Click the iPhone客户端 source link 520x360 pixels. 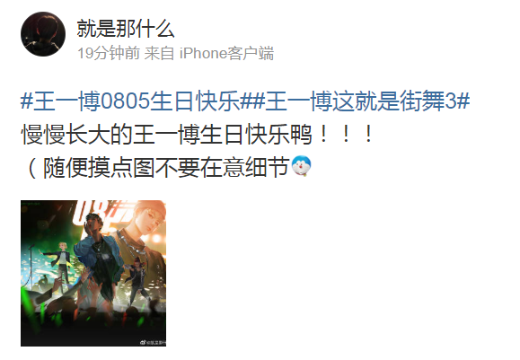tap(227, 53)
